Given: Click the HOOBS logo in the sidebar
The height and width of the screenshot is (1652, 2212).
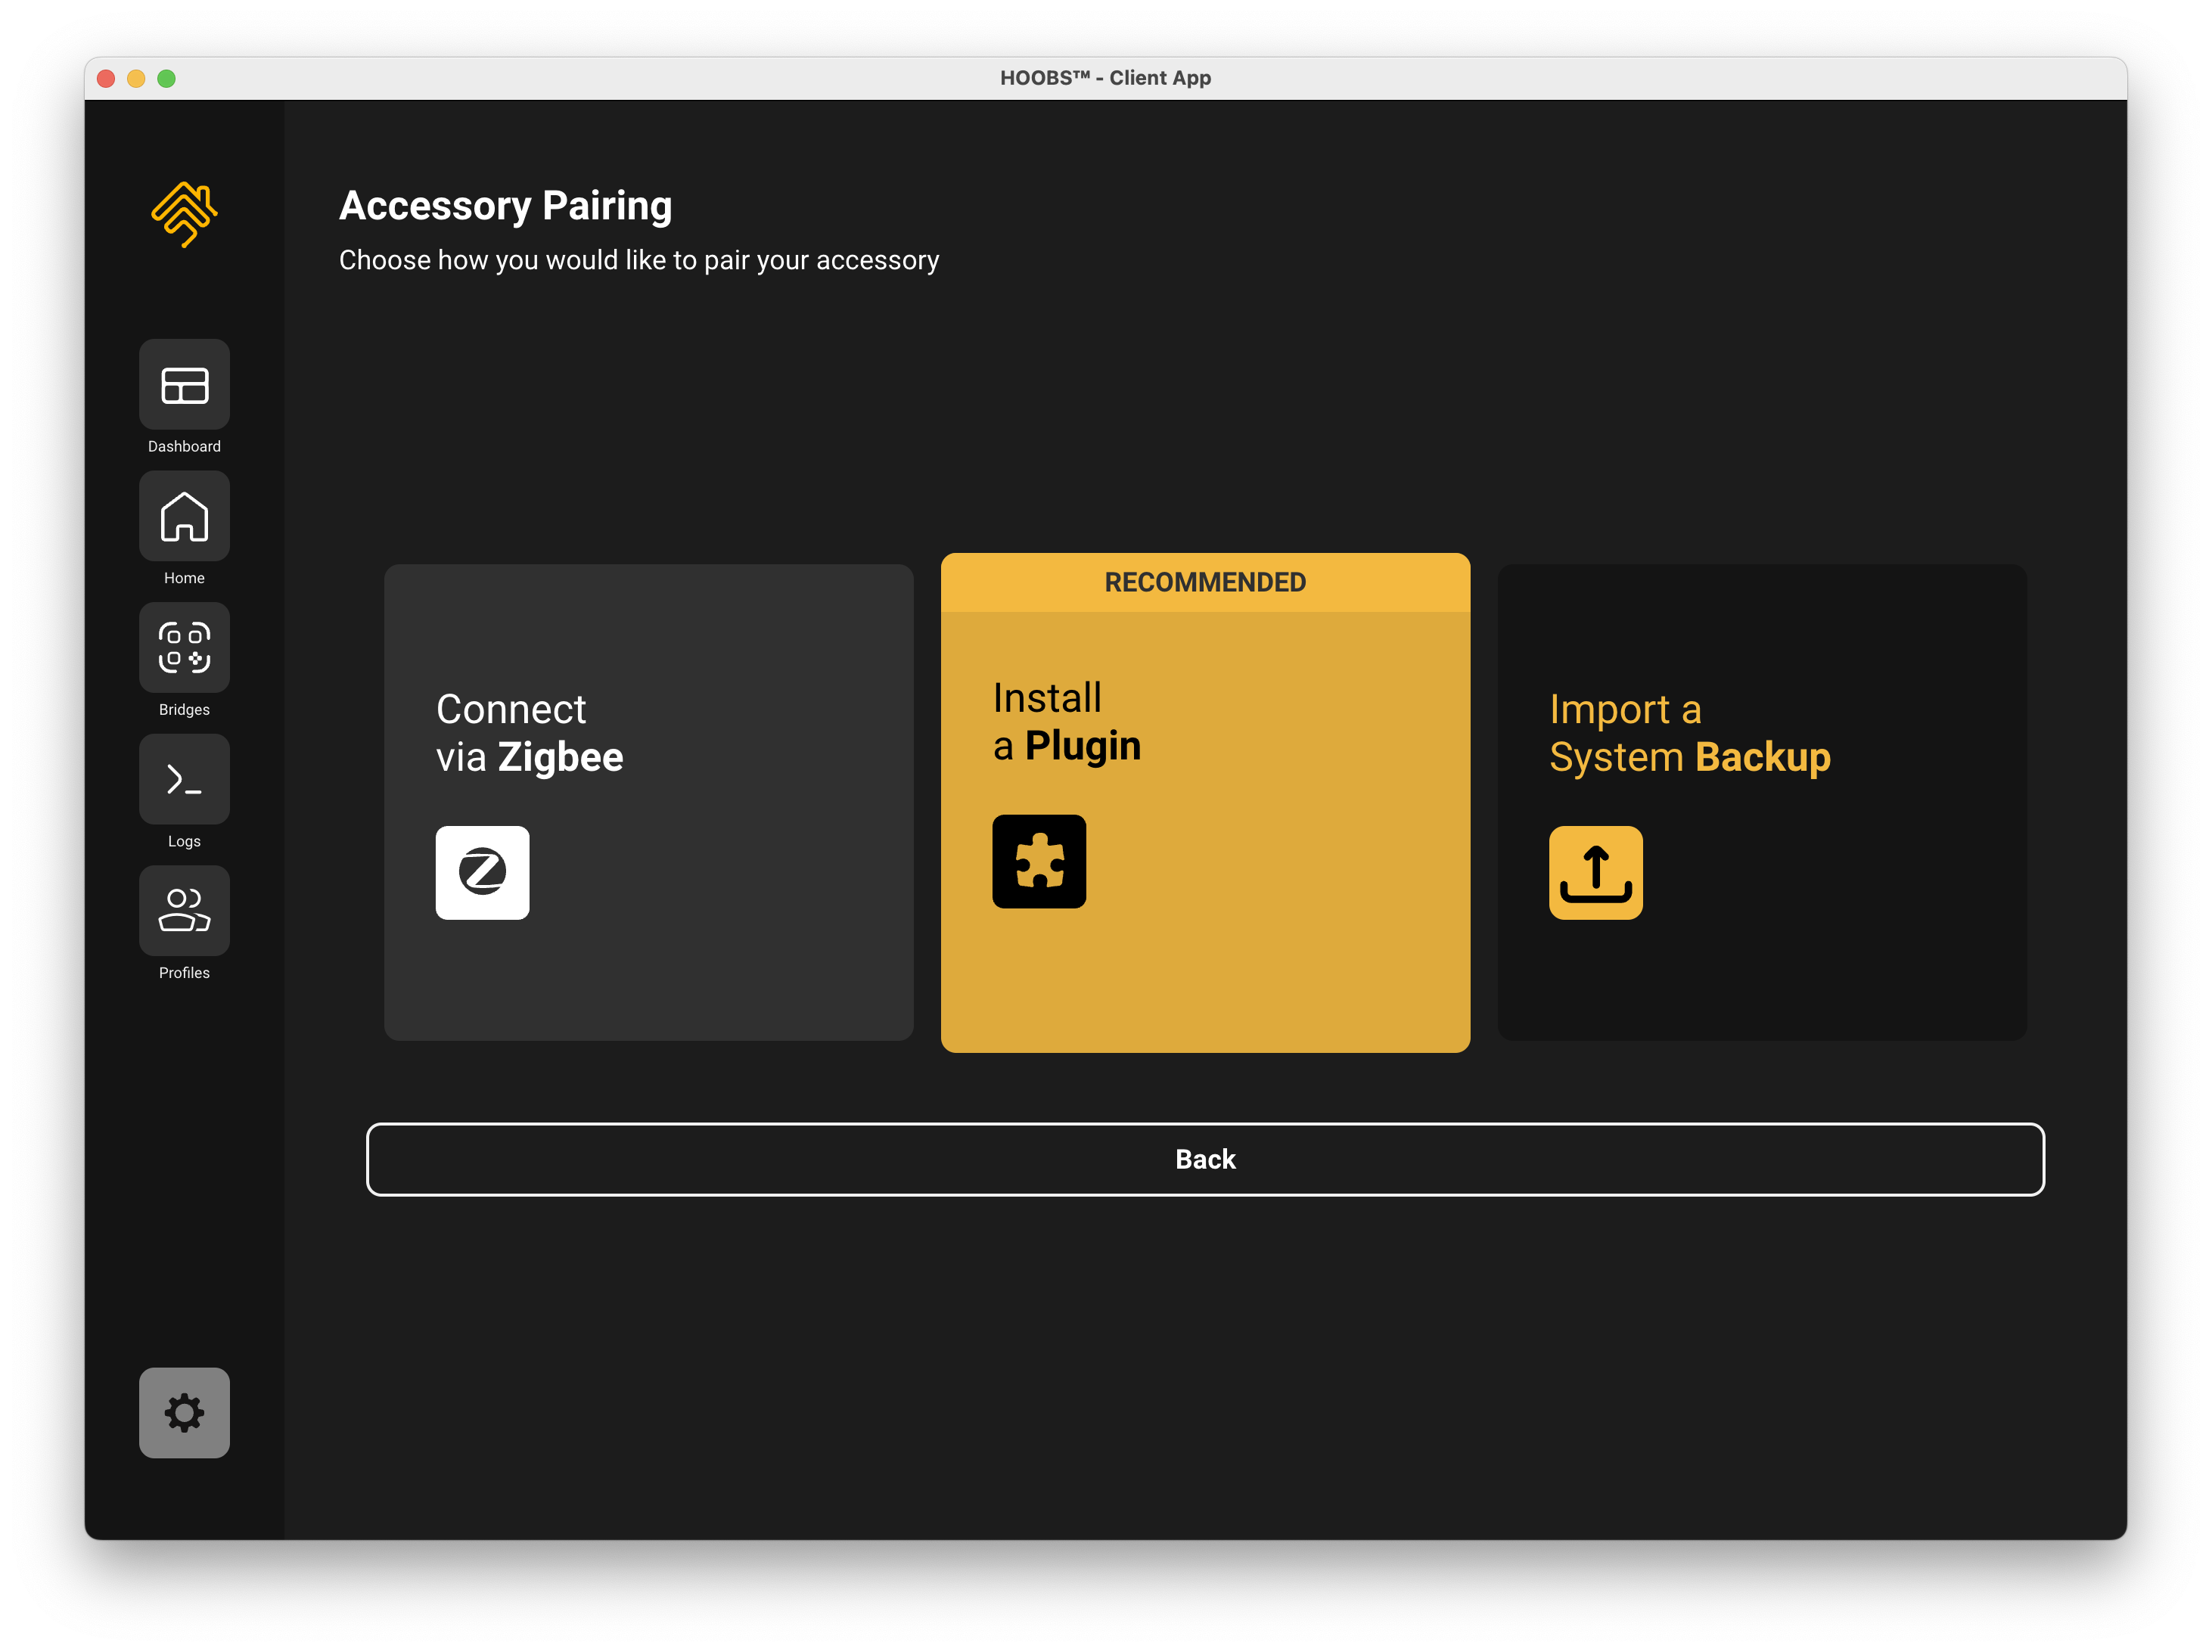Looking at the screenshot, I should [x=184, y=214].
